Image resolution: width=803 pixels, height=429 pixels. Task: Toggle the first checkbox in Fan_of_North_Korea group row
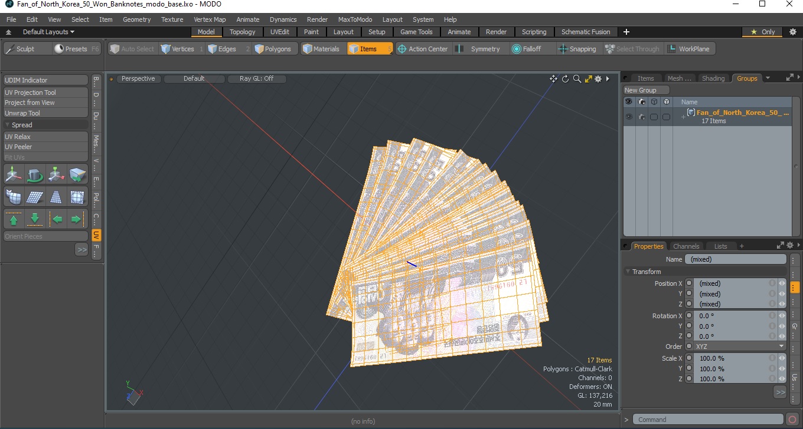[x=654, y=117]
